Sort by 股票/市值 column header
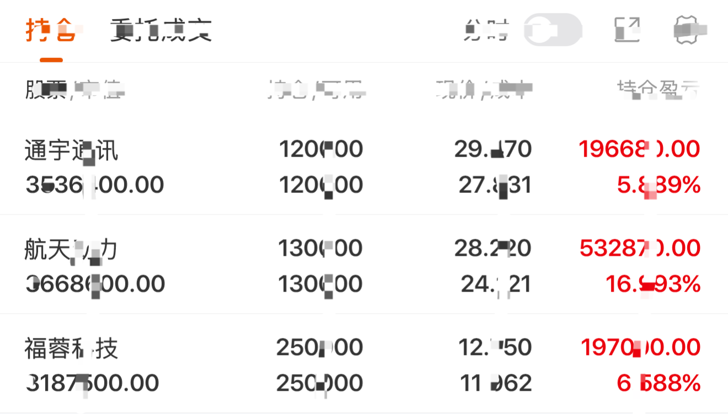 75,89
